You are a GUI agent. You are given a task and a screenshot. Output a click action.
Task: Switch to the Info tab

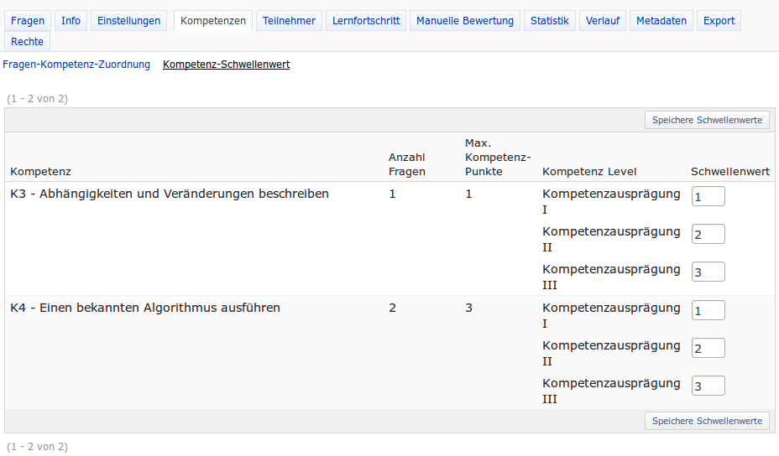pos(71,21)
